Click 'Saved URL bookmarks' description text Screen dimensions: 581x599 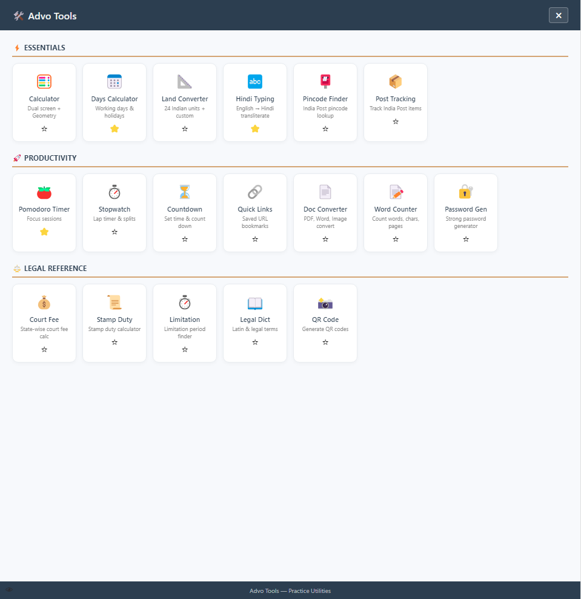tap(255, 223)
